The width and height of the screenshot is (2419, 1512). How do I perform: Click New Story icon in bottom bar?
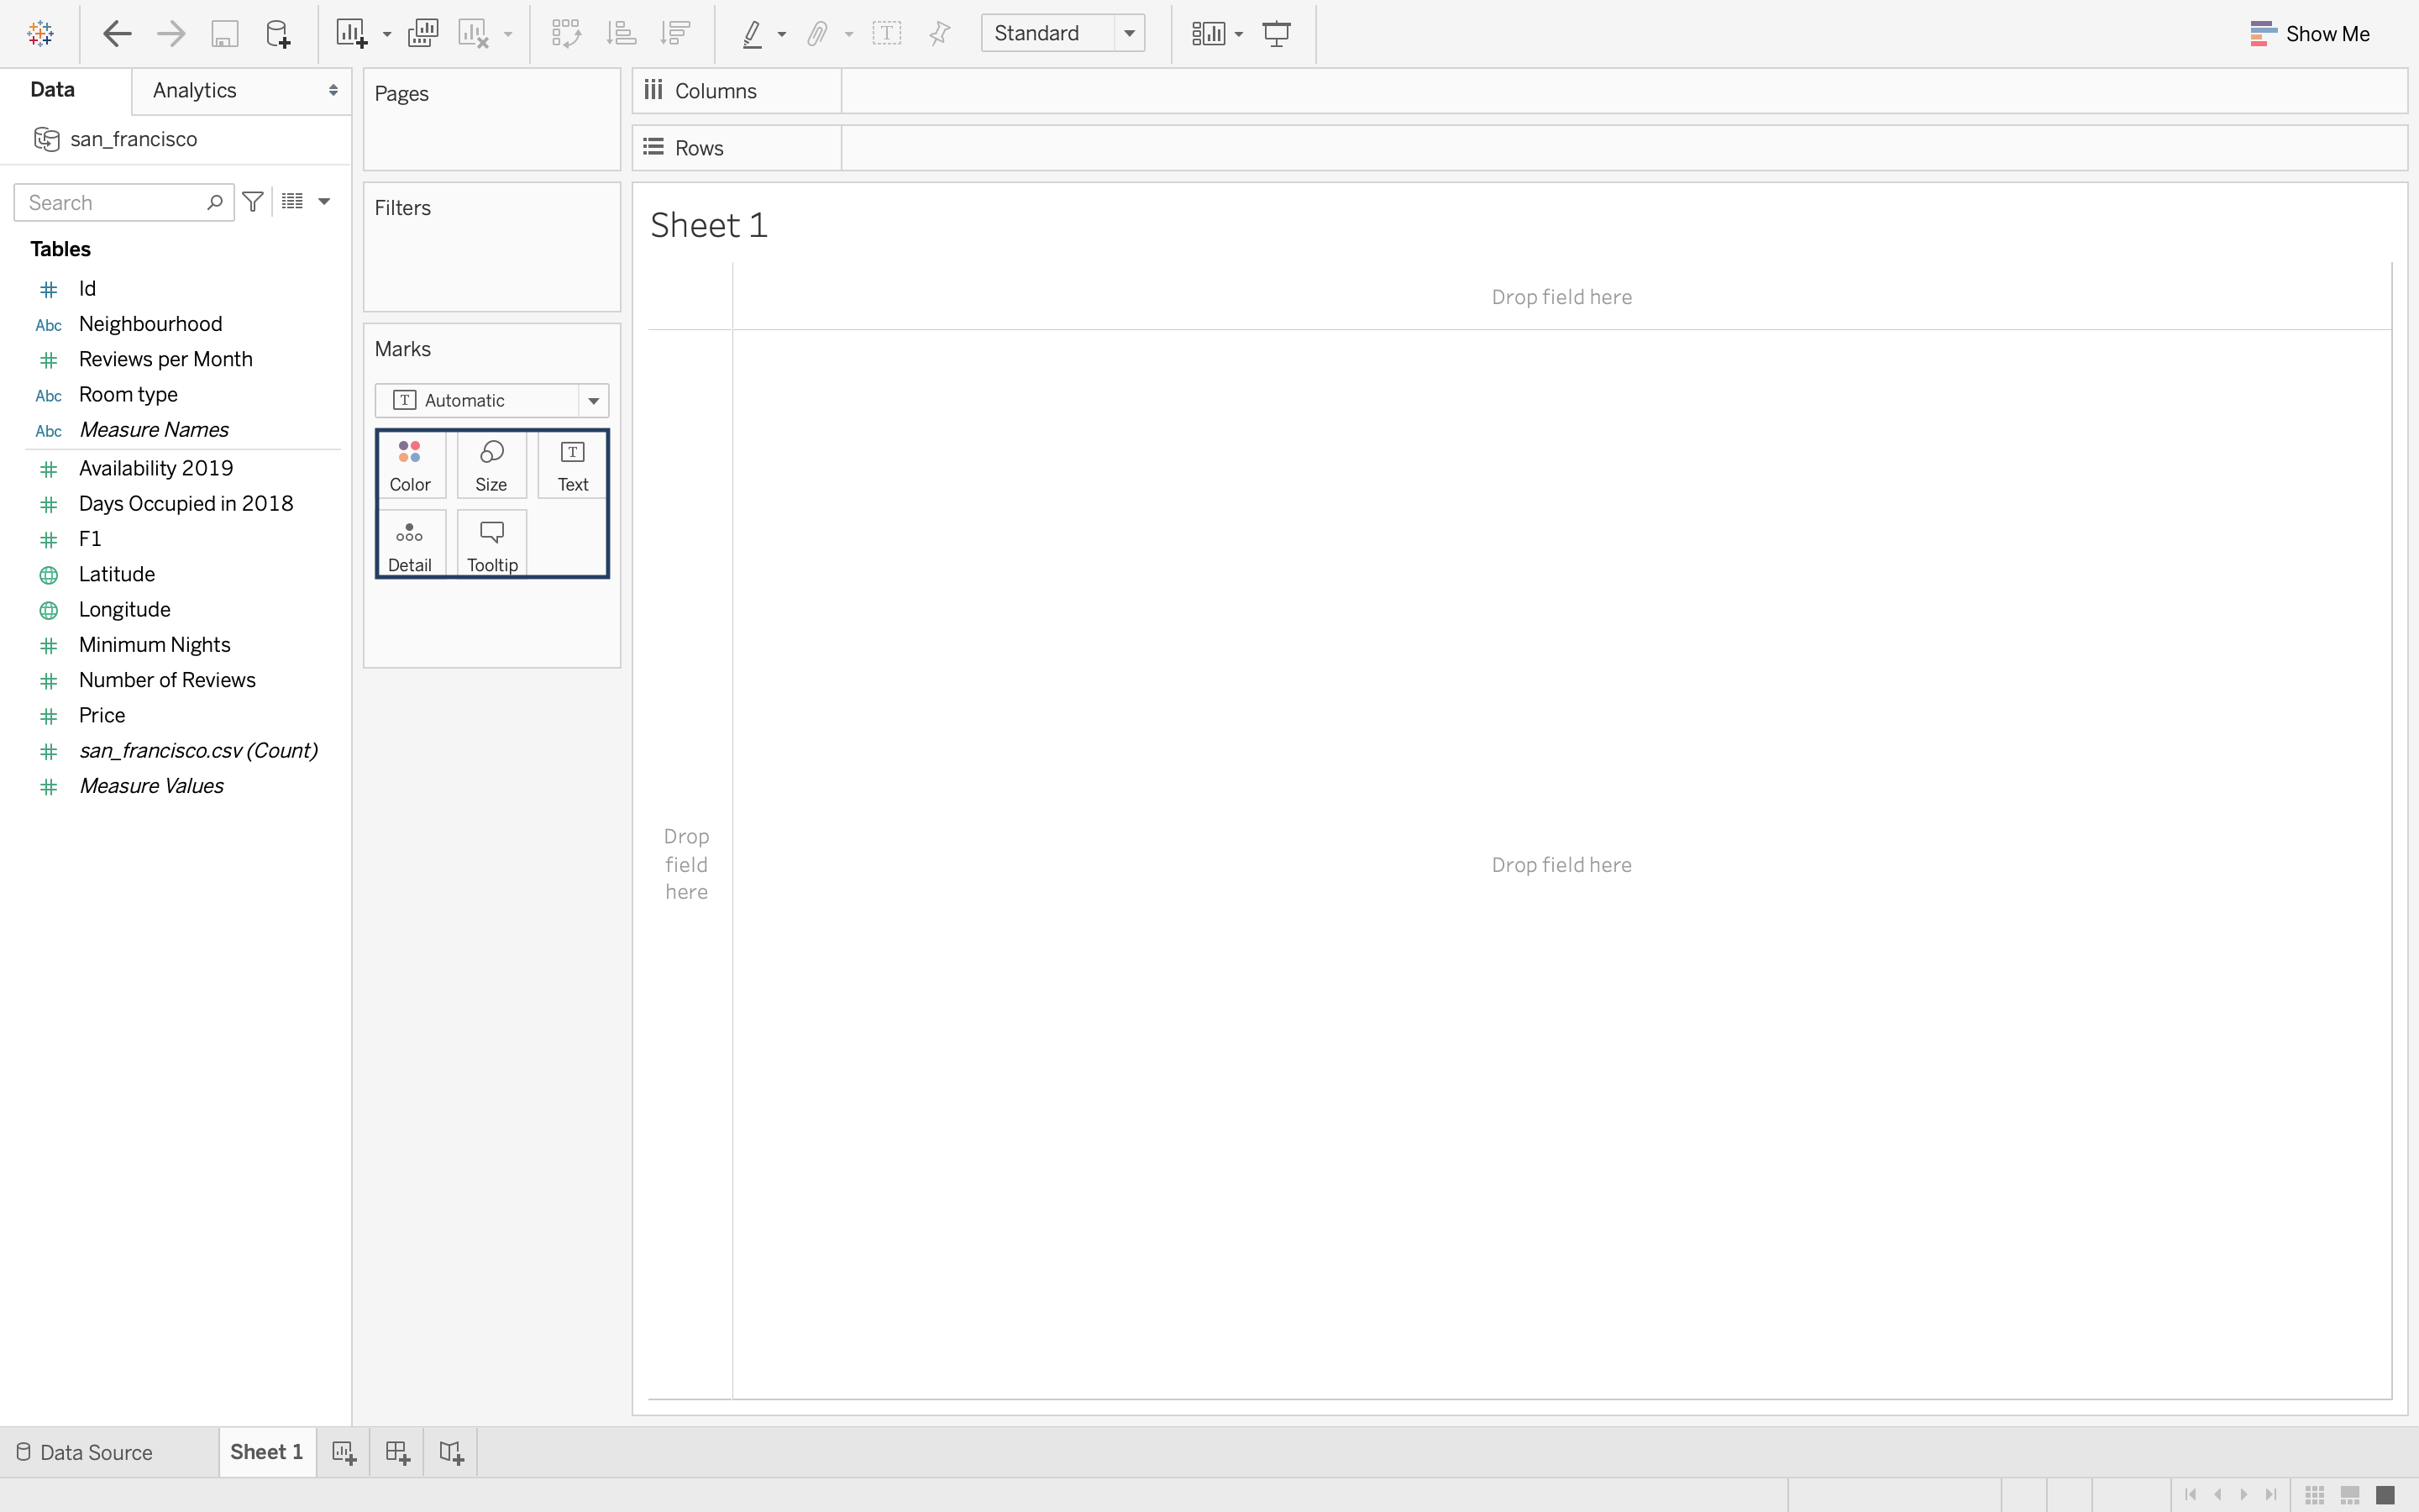point(451,1453)
